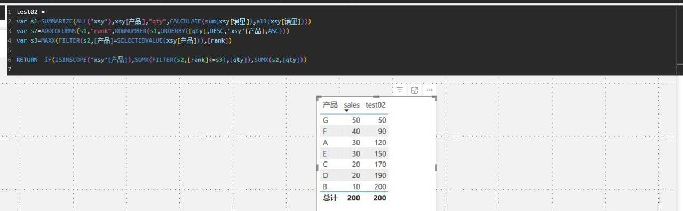Open the filter icon on table visual
This screenshot has height=211, width=683.
point(400,90)
